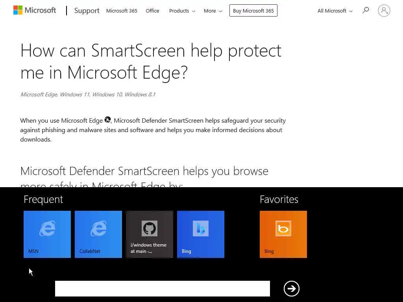403x302 pixels.
Task: Click the Microsoft logo
Action: [35, 10]
